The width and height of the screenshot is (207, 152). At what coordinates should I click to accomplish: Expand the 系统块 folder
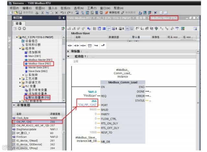pyautogui.click(x=23, y=75)
